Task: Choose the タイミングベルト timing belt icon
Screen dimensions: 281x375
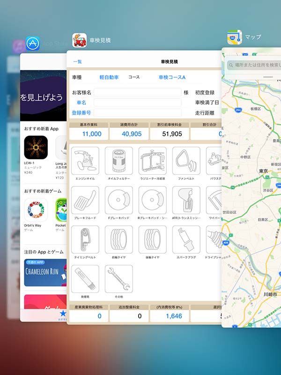Action: pyautogui.click(x=85, y=240)
